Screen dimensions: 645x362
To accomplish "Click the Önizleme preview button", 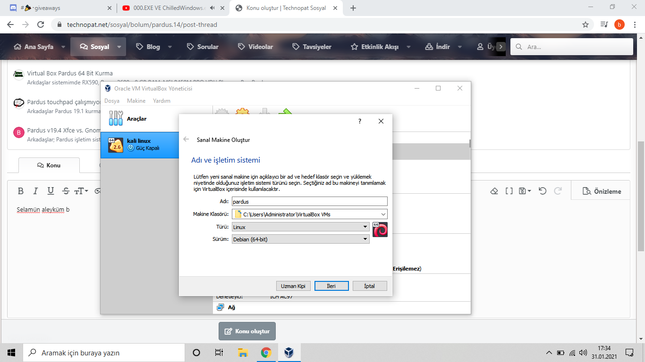I will (602, 191).
